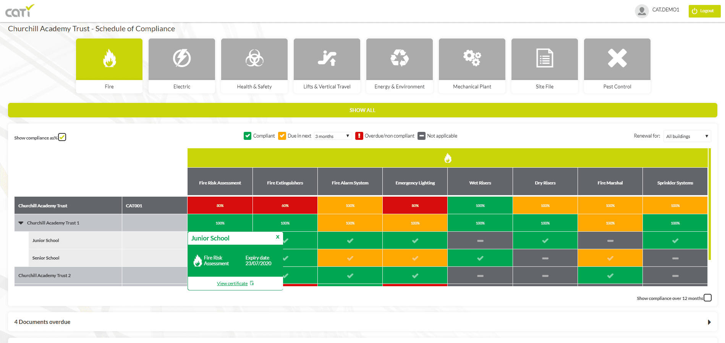
Task: Toggle Overdue/non compliant legend indicator
Action: 359,136
